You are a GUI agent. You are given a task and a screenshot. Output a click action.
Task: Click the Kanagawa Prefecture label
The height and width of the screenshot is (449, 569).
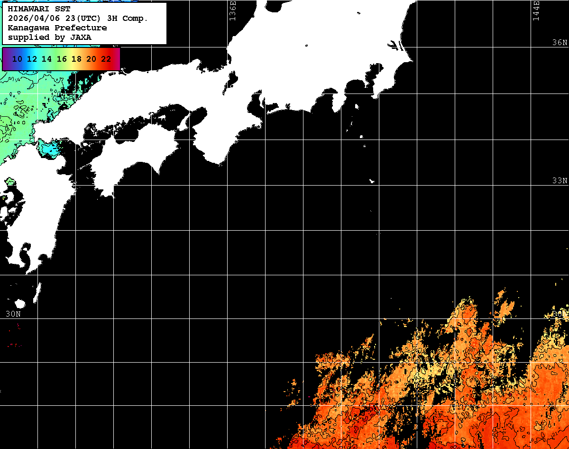tap(57, 28)
